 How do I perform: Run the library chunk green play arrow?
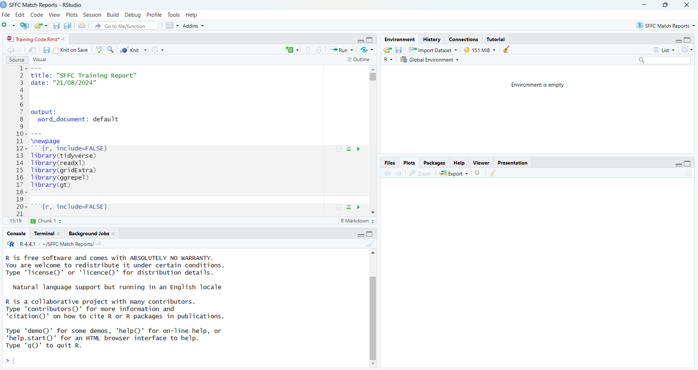point(358,149)
